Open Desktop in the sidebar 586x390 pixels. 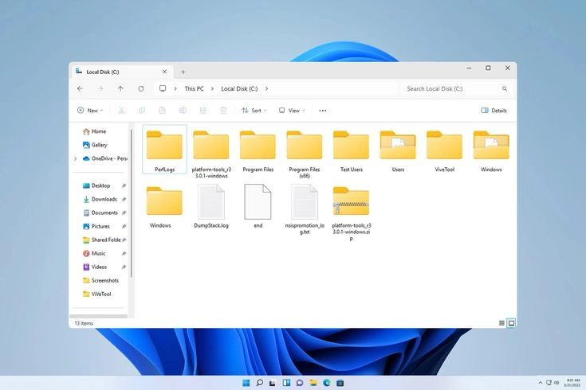(x=96, y=185)
